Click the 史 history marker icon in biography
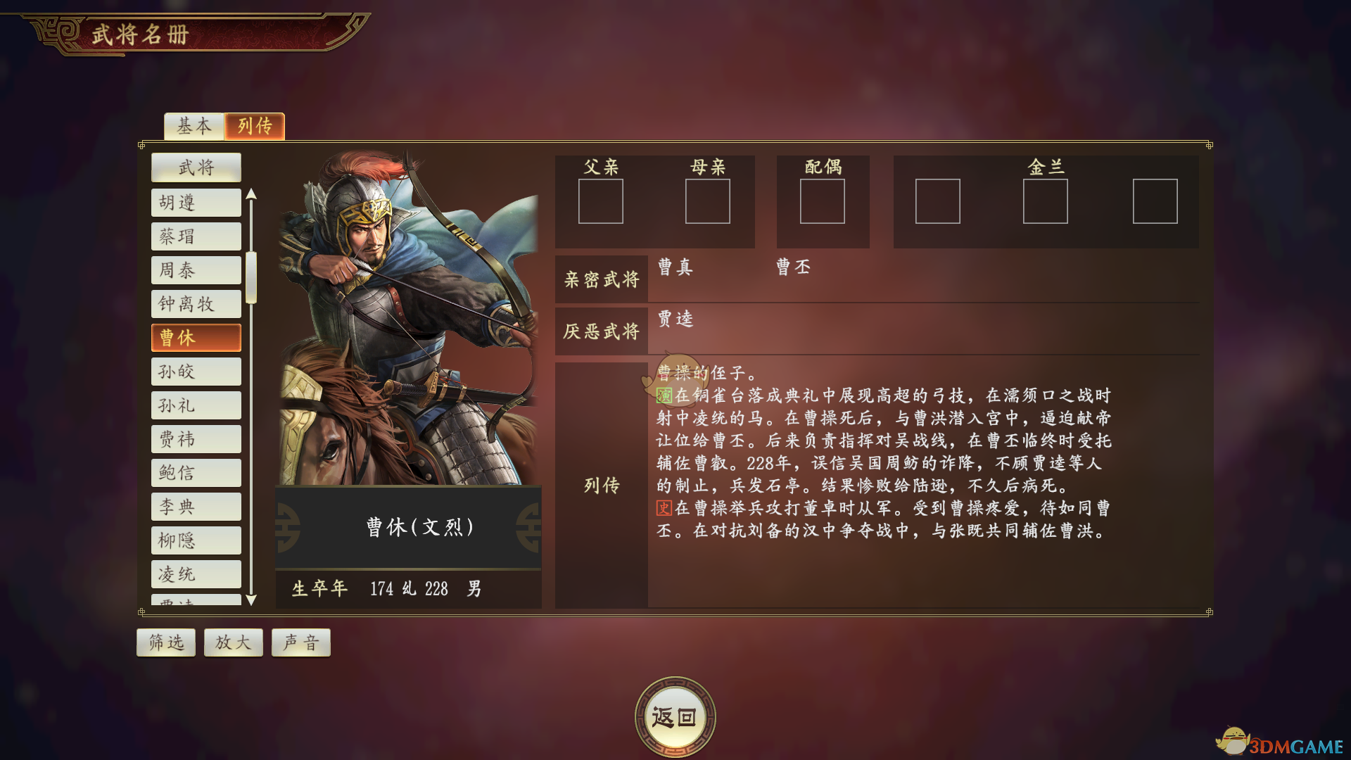1351x760 pixels. coord(664,508)
